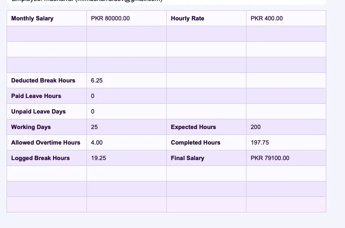
Task: Click the Hourly Rate label
Action: pyautogui.click(x=188, y=18)
